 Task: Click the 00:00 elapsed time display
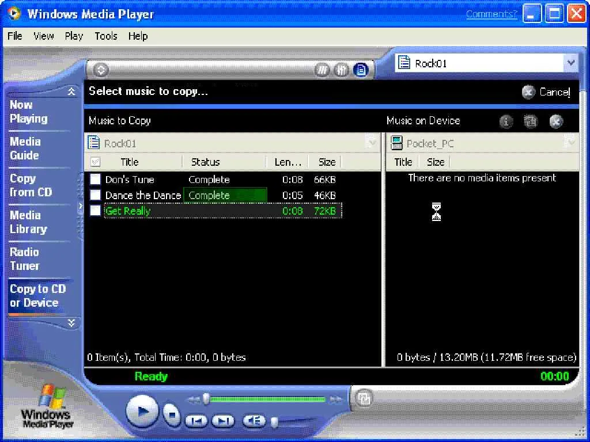point(555,376)
